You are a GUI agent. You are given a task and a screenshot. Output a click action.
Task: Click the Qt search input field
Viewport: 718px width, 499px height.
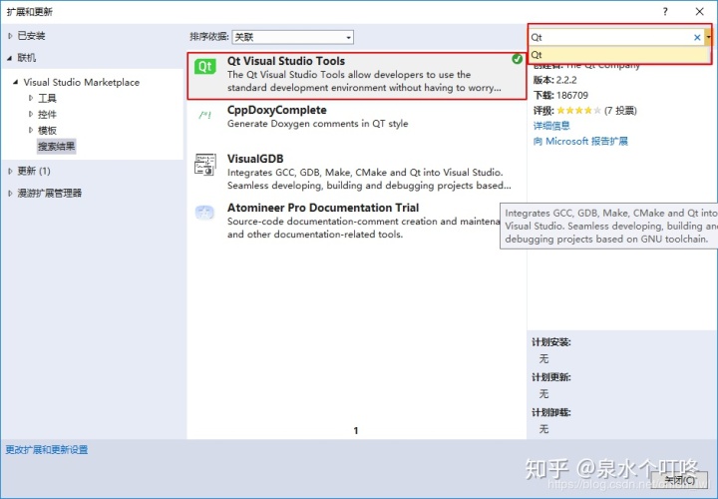[x=610, y=38]
